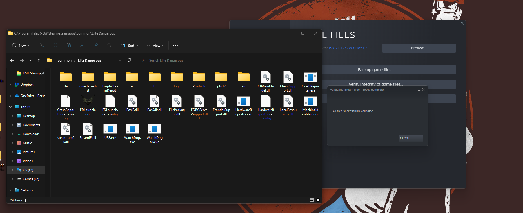Select the EmptySteamDepot folder
Image resolution: width=523 pixels, height=213 pixels.
point(110,82)
